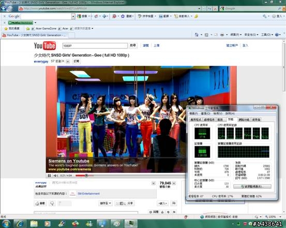Go back with Internet Explorer's back arrow
The image size is (286, 228).
pyautogui.click(x=4, y=9)
